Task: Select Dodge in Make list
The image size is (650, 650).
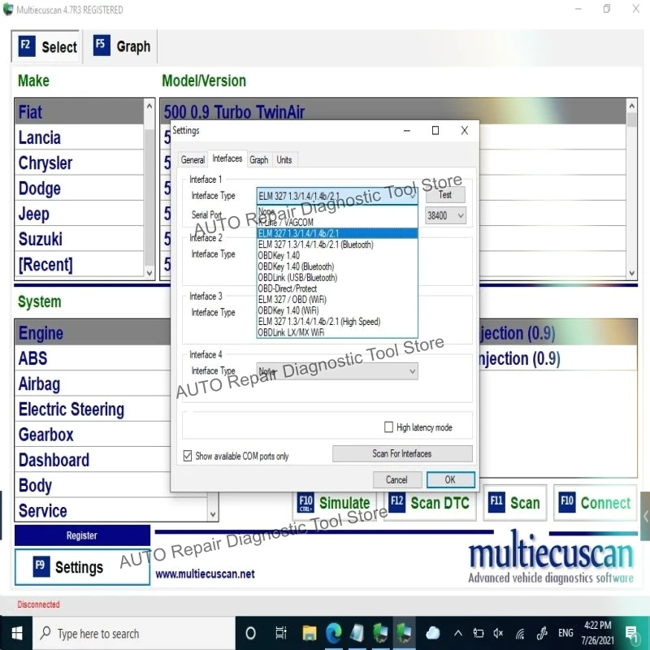Action: coord(79,188)
